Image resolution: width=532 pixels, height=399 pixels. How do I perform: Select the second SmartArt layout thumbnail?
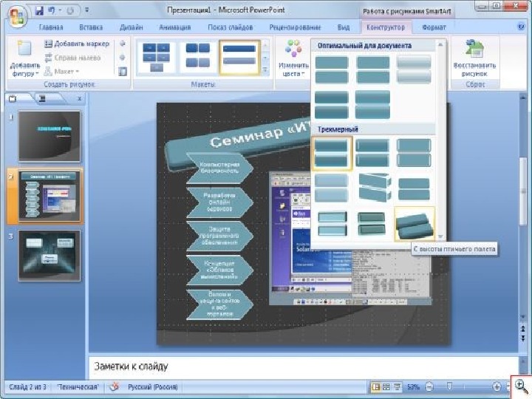pyautogui.click(x=198, y=57)
